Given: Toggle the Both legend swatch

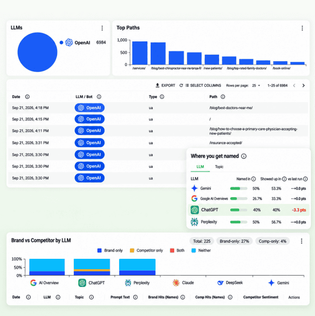Looking at the screenshot, I should click(x=172, y=250).
